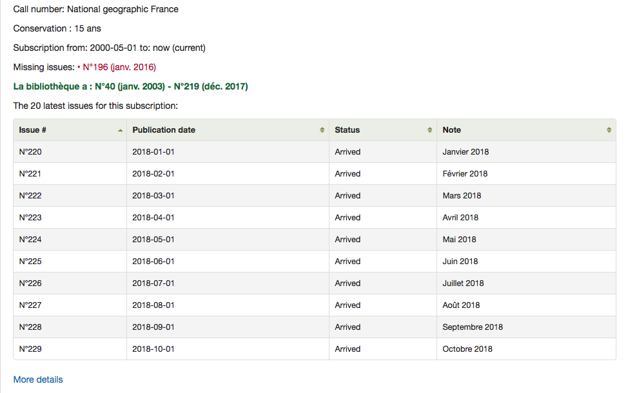The image size is (628, 393).
Task: Open the More details link
Action: [x=38, y=379]
